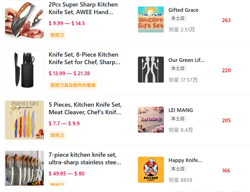The width and height of the screenshot is (250, 192).
Task: Click the 厨房刀具及配件的套装 category tag
Action: coord(73,85)
